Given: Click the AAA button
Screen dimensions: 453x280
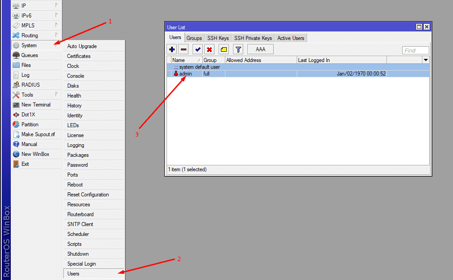Looking at the screenshot, I should click(x=260, y=49).
